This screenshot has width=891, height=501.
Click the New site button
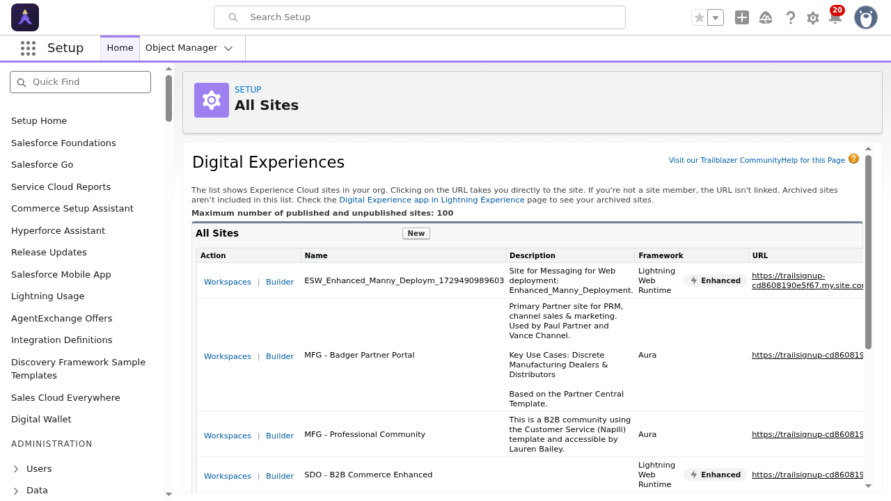click(416, 233)
